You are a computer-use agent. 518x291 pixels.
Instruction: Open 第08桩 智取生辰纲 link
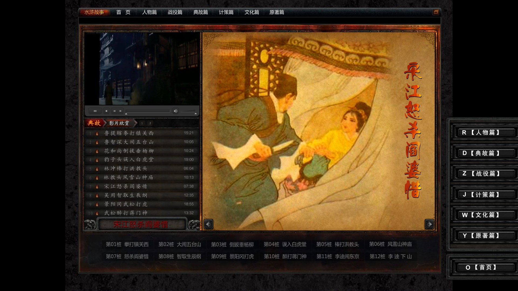180,257
